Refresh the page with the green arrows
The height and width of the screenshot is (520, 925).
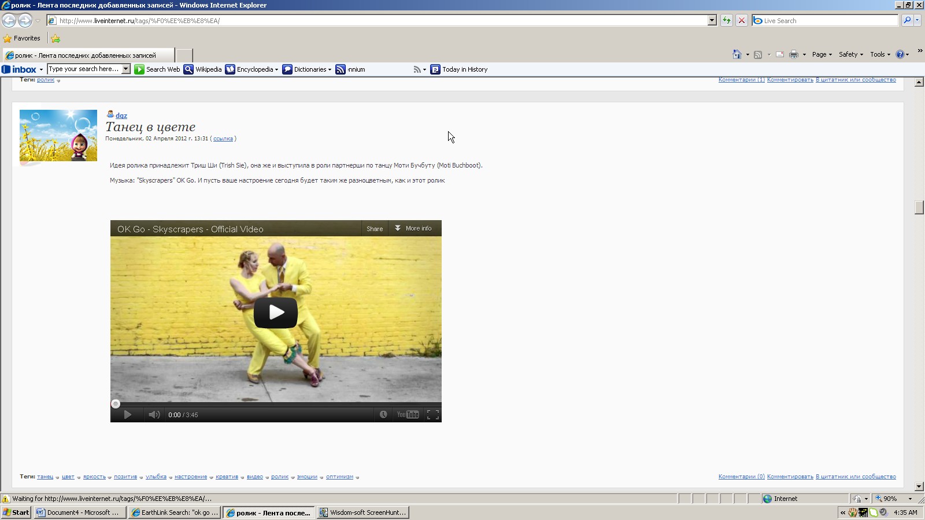[727, 20]
